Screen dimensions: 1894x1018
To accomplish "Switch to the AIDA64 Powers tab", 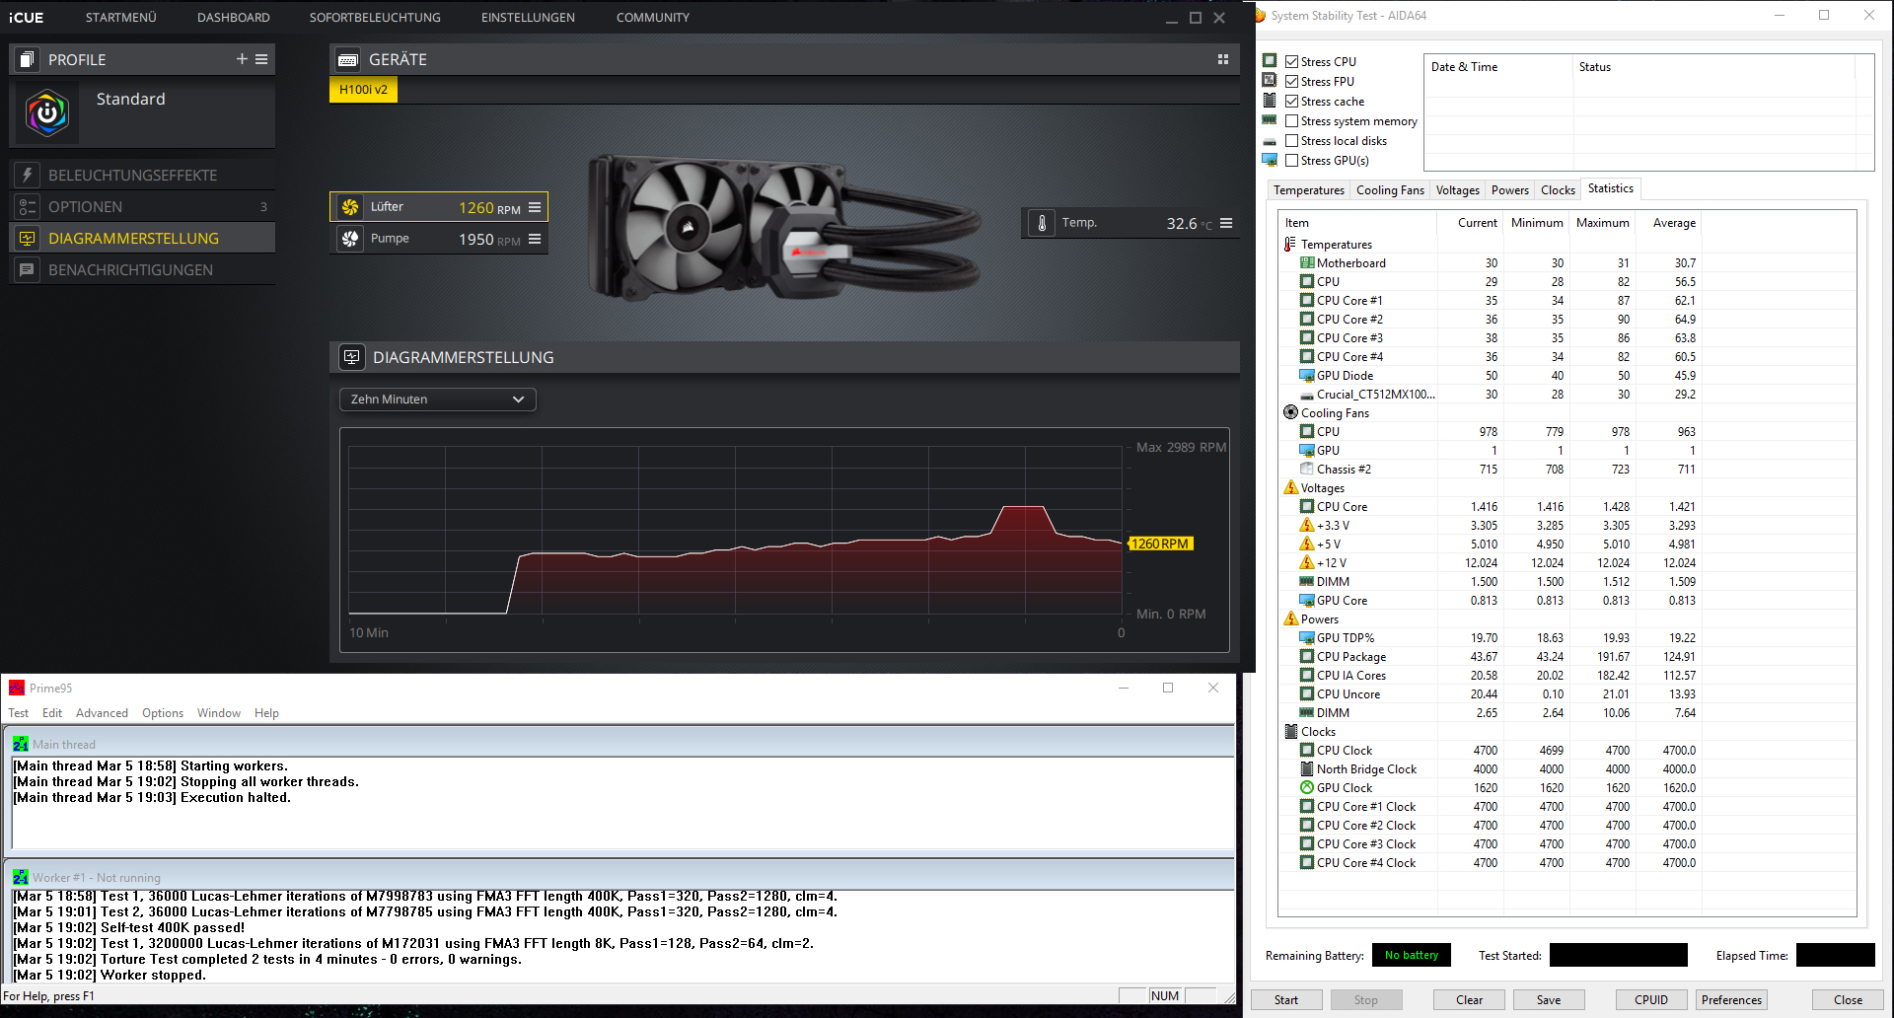I will [x=1510, y=190].
